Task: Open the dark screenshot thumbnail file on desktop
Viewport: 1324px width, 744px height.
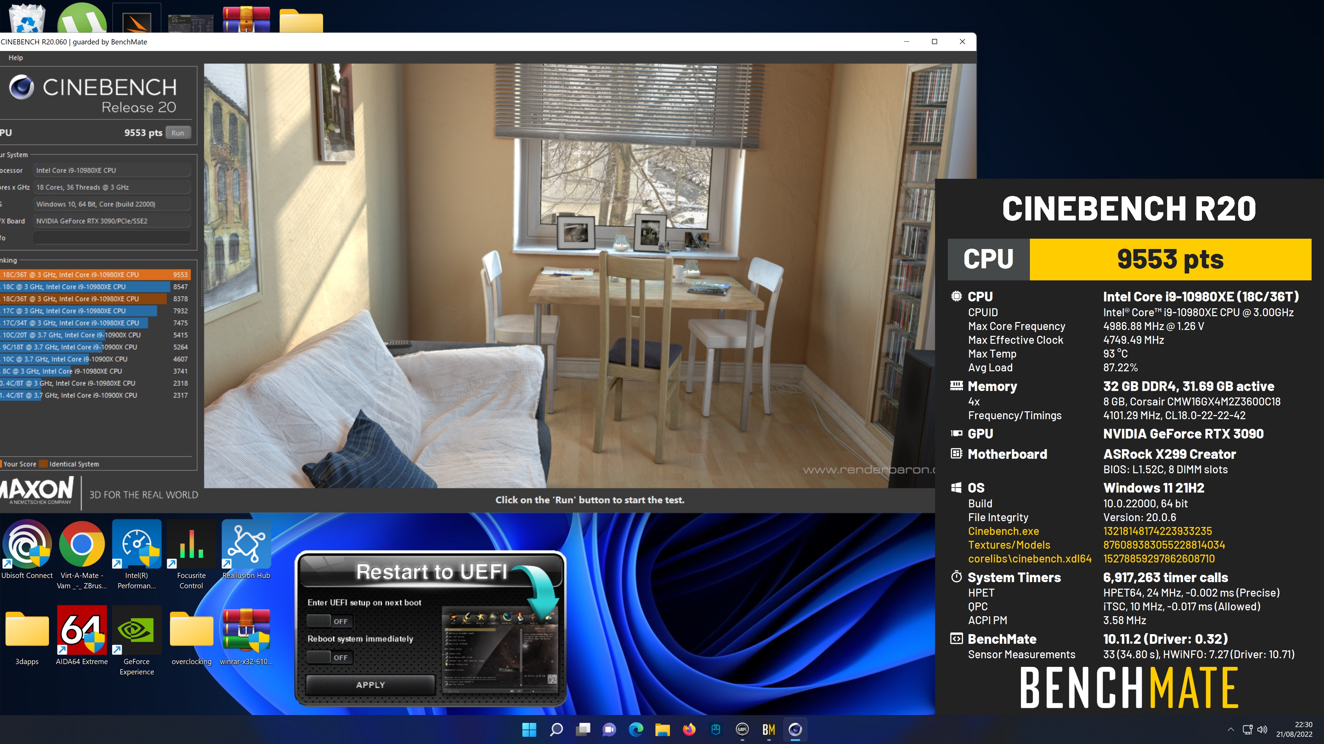Action: click(191, 23)
